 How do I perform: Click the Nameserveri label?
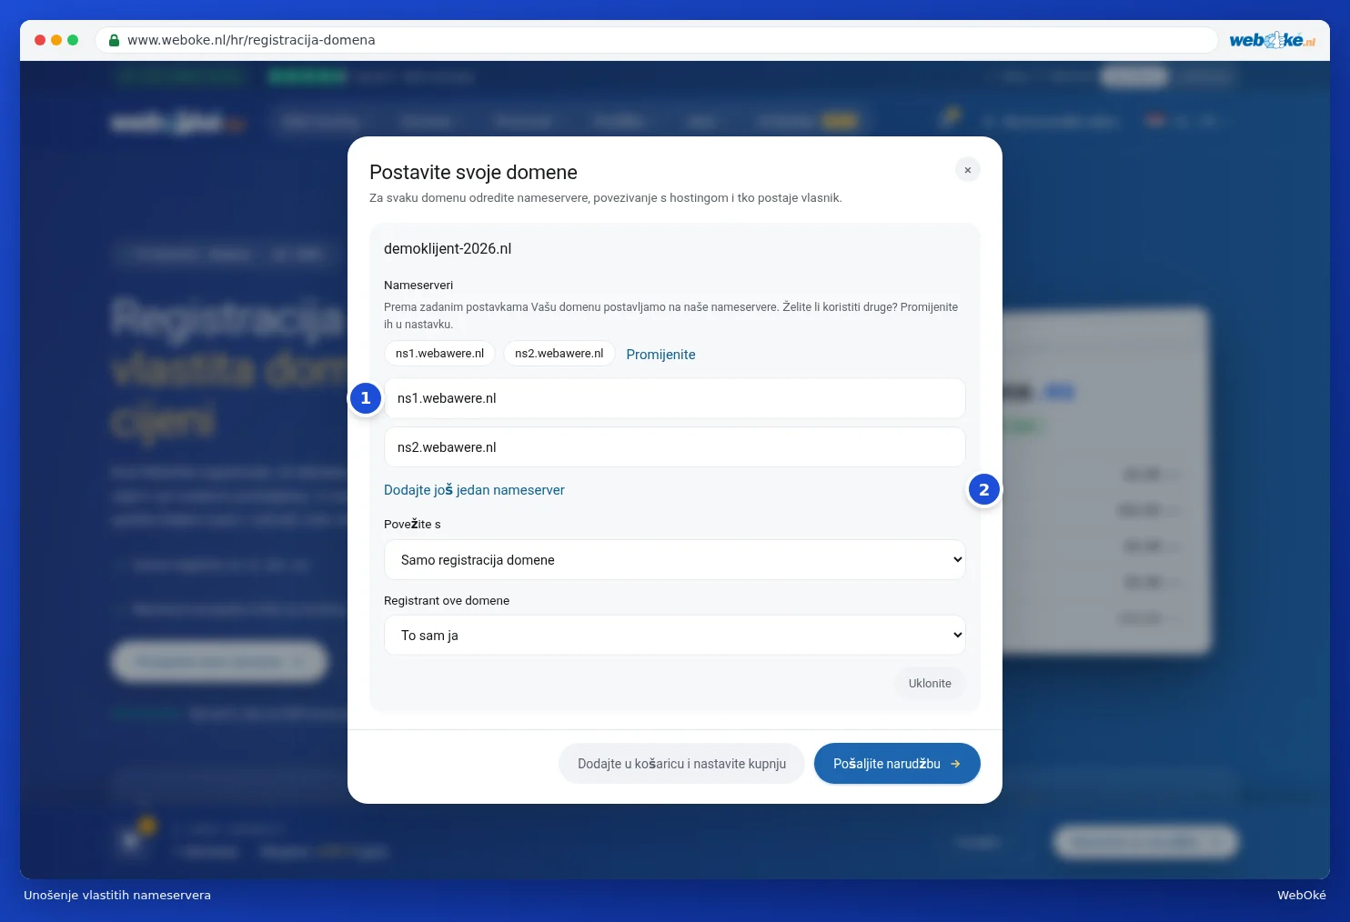418,286
